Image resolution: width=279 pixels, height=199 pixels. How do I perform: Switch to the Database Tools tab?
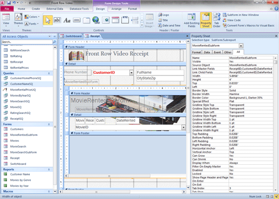(79, 9)
